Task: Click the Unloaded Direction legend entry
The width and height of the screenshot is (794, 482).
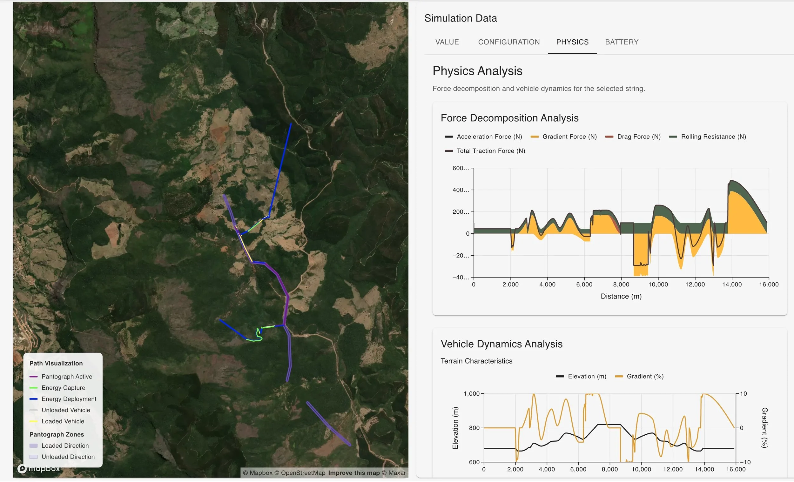Action: point(68,457)
